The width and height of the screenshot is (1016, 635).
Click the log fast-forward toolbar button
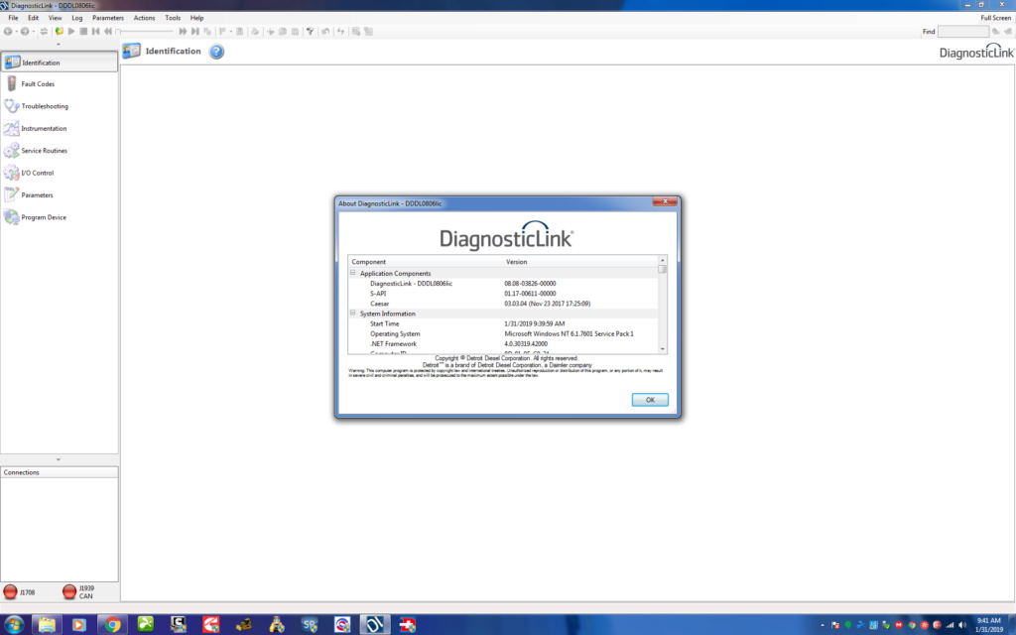coord(183,31)
